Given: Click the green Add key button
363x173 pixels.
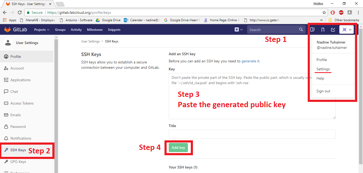Looking at the screenshot, I should 178,148.
